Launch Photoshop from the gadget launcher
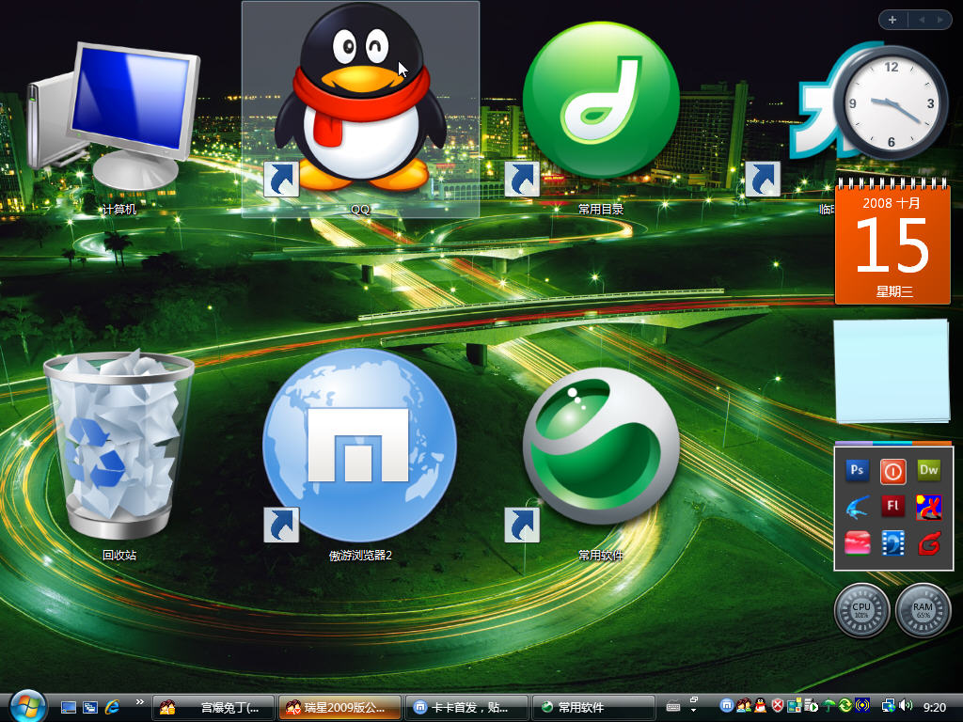This screenshot has width=963, height=722. point(857,470)
